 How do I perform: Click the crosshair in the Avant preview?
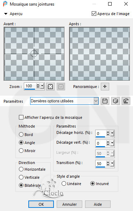(x=34, y=54)
